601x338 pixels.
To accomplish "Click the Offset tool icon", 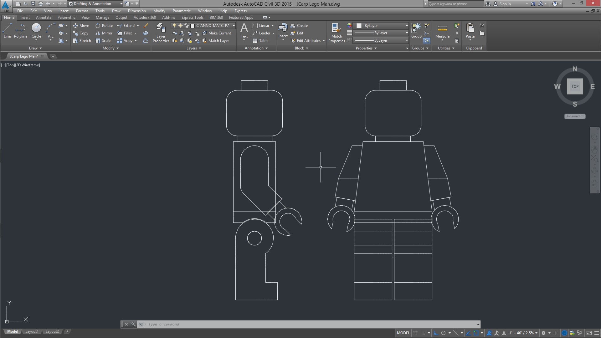I will [x=145, y=41].
